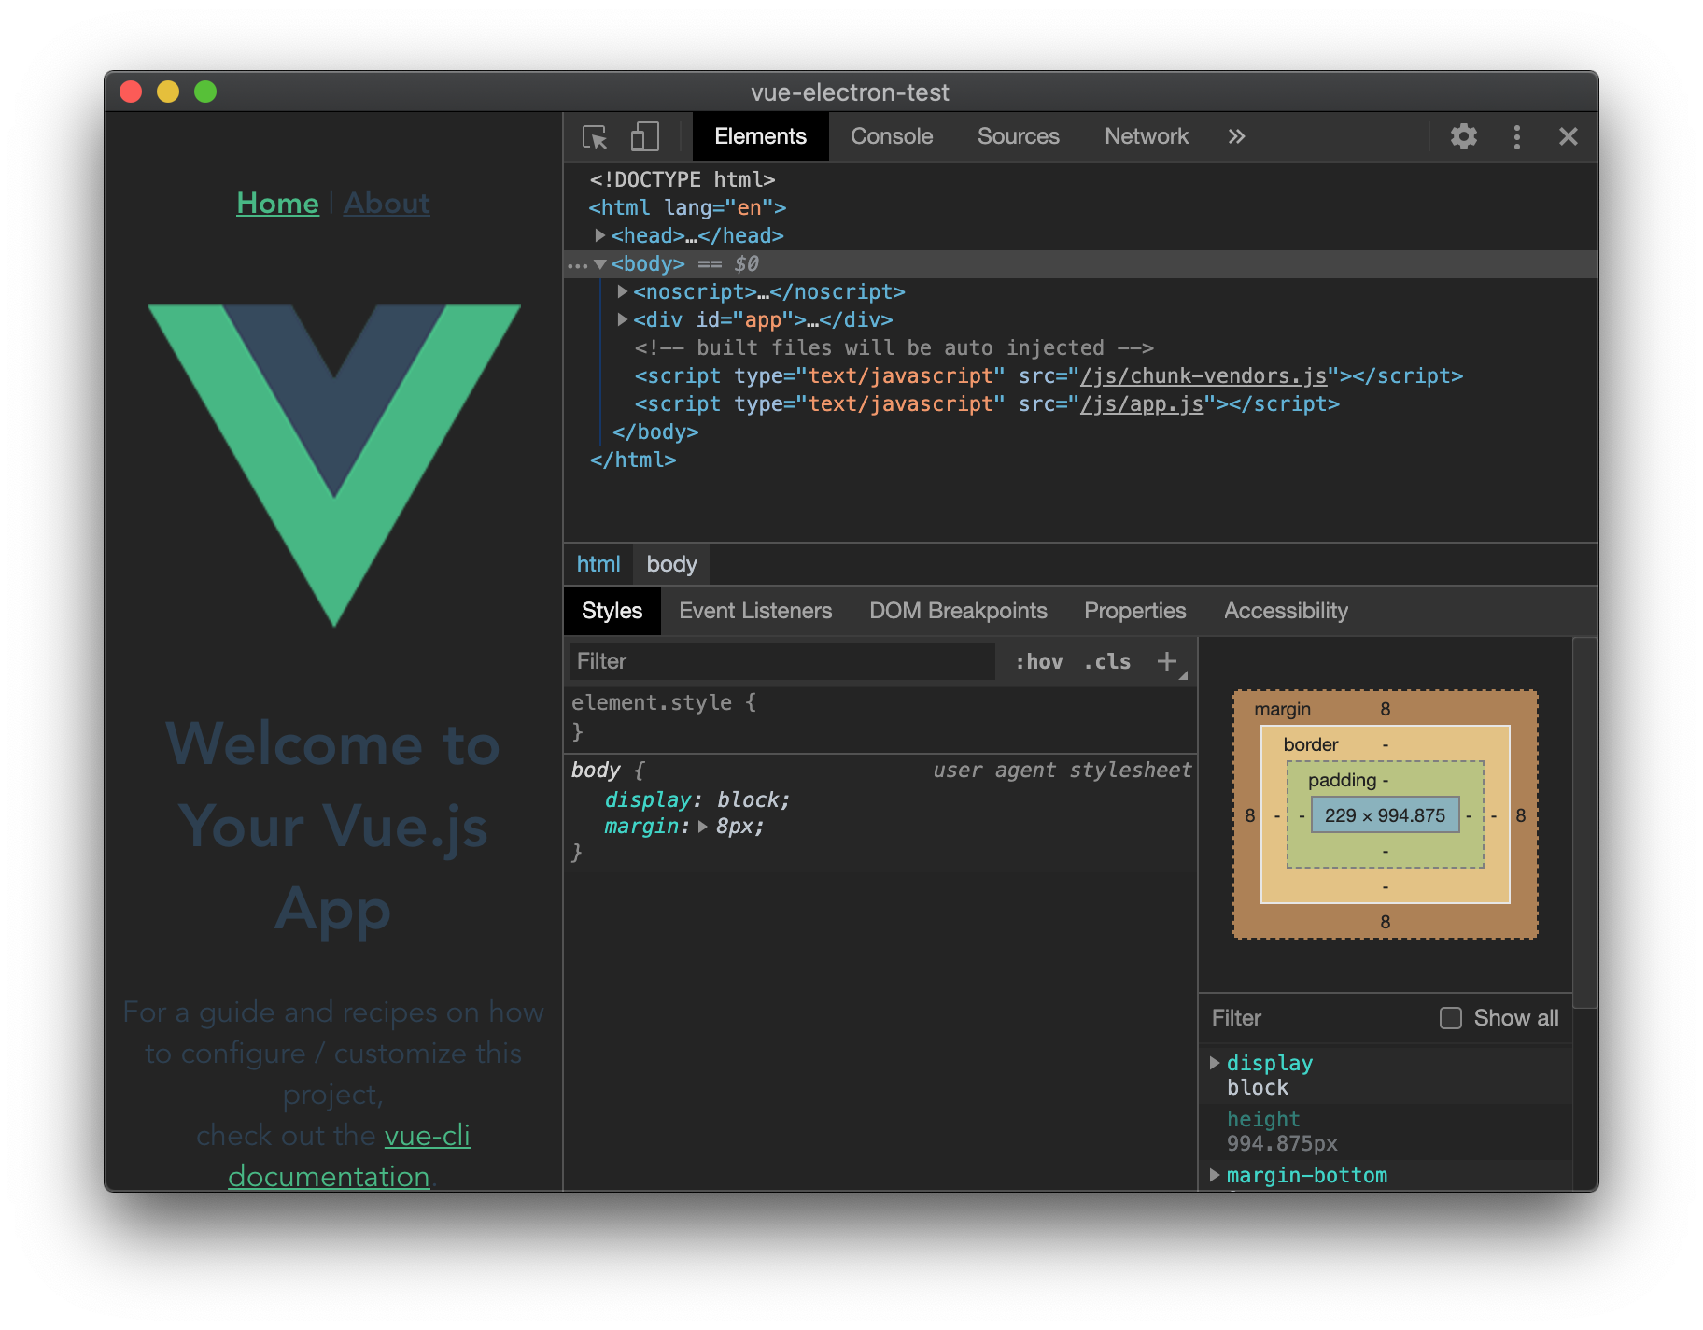Click the computed styles vertical scrollbar
The height and width of the screenshot is (1330, 1703).
1584,822
